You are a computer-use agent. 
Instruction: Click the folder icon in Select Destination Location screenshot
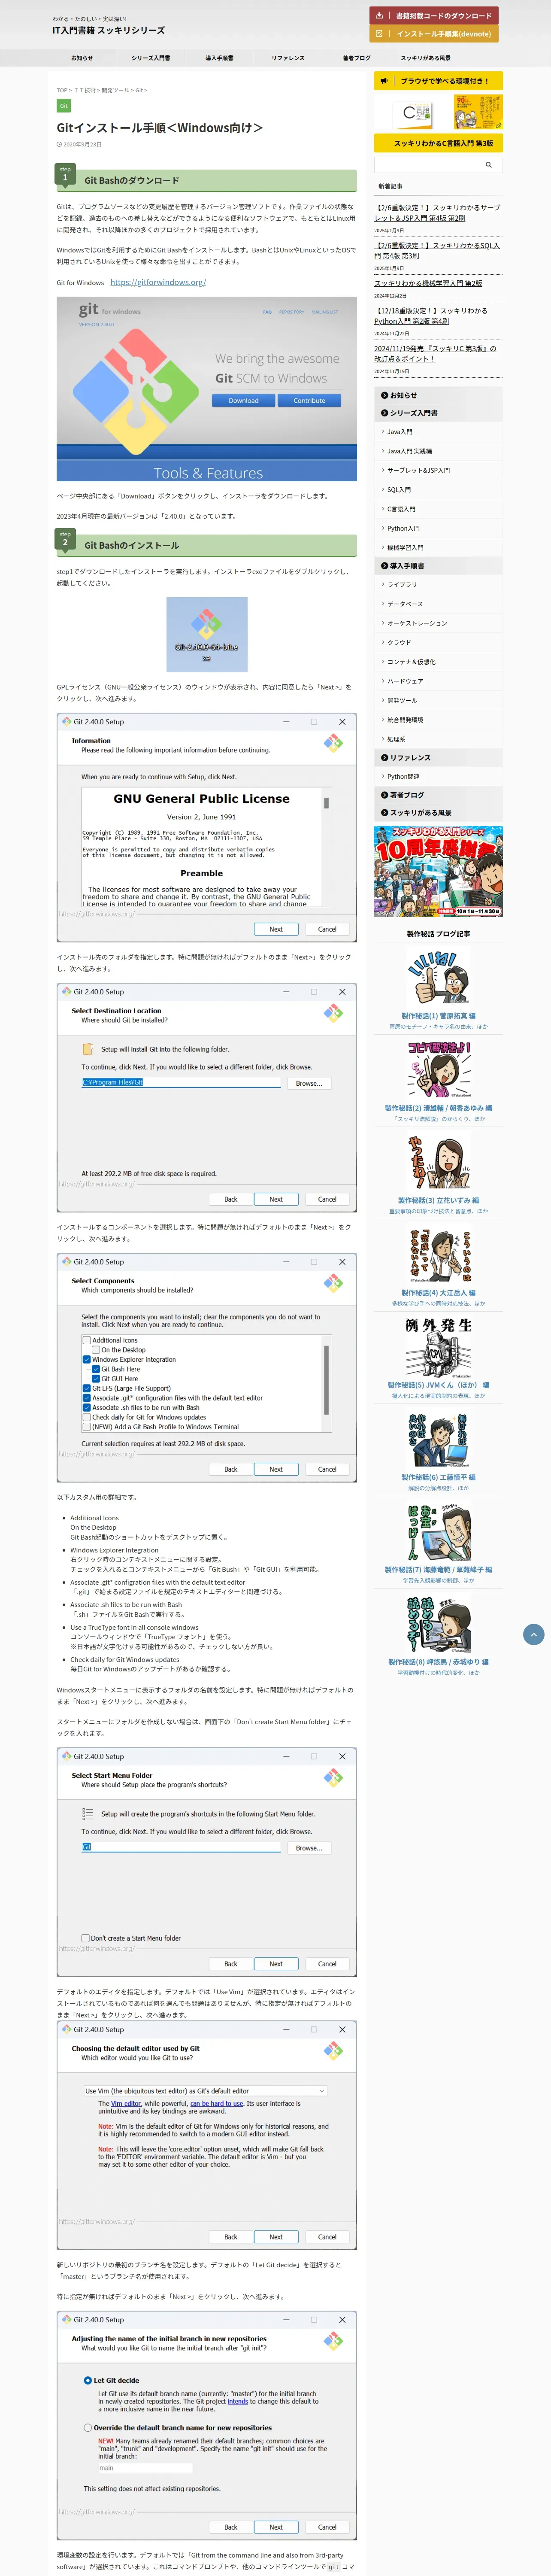click(x=88, y=1049)
